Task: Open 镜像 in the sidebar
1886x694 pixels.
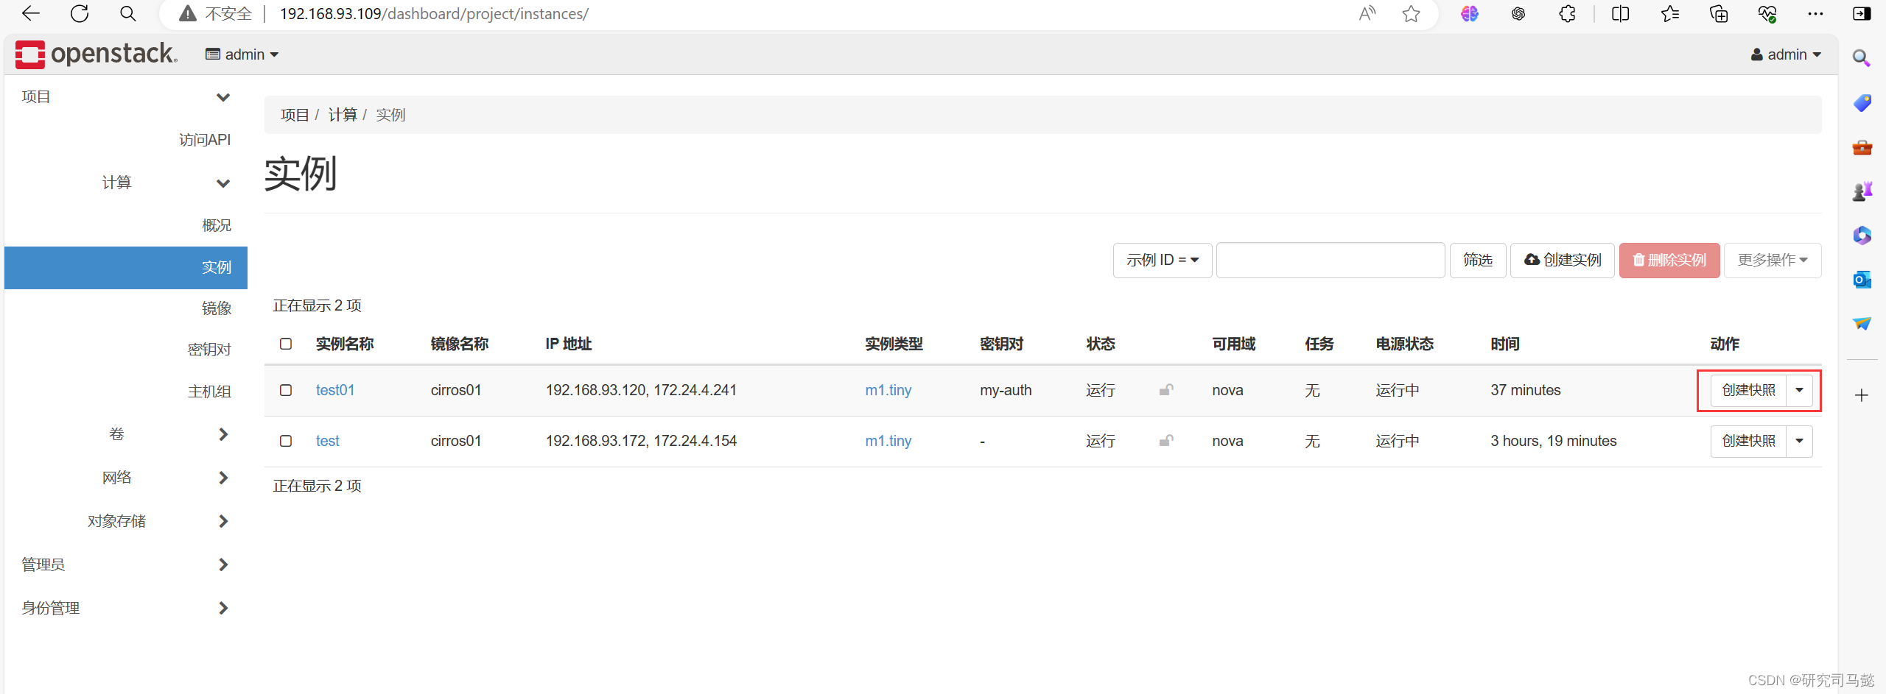Action: pyautogui.click(x=216, y=308)
